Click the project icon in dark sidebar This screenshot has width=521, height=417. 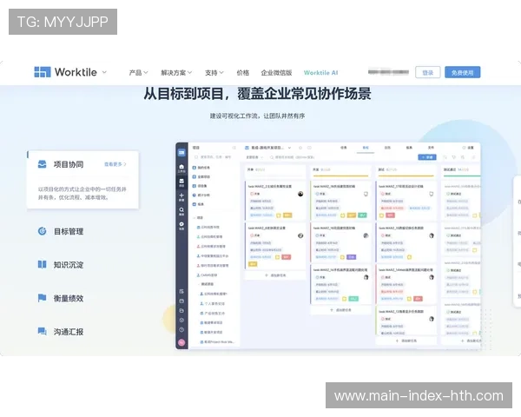[x=181, y=182]
